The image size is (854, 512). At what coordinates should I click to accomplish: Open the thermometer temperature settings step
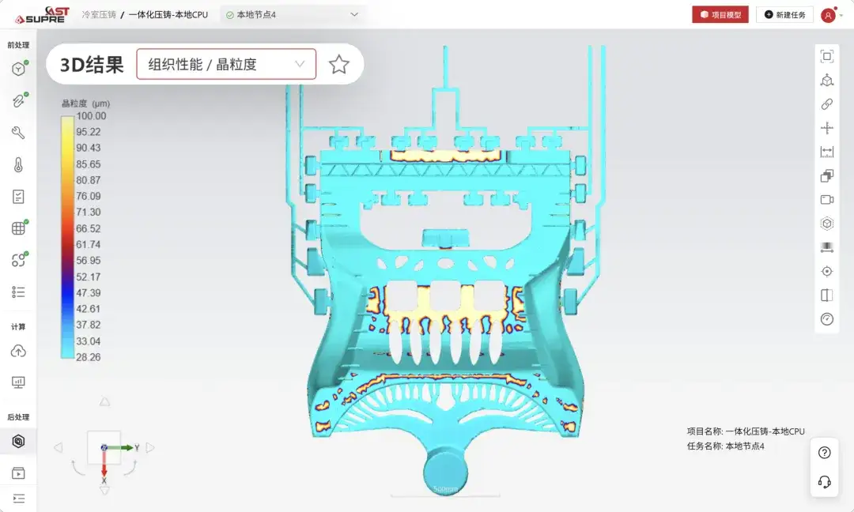tap(18, 165)
